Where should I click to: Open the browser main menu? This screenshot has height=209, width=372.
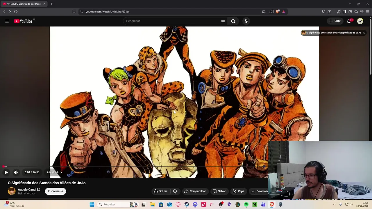coord(368,12)
